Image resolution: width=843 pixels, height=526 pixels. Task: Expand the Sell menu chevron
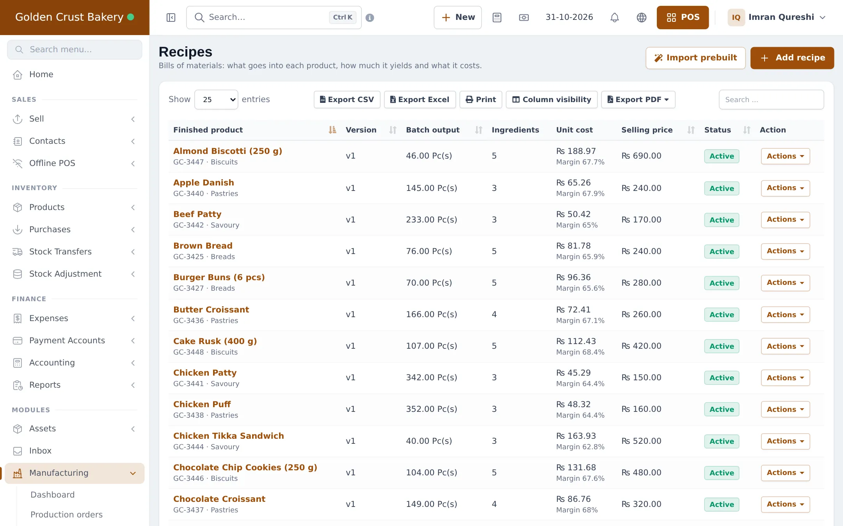pos(133,119)
